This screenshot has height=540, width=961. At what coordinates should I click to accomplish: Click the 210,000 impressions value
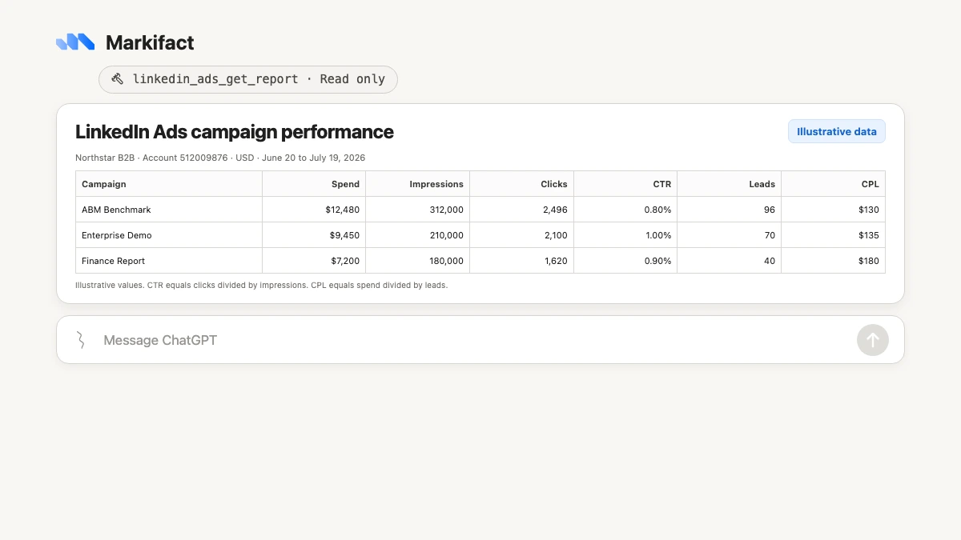(x=447, y=235)
